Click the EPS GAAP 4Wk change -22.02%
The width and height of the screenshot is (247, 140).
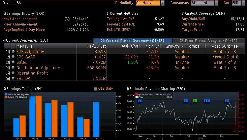pyautogui.click(x=130, y=57)
